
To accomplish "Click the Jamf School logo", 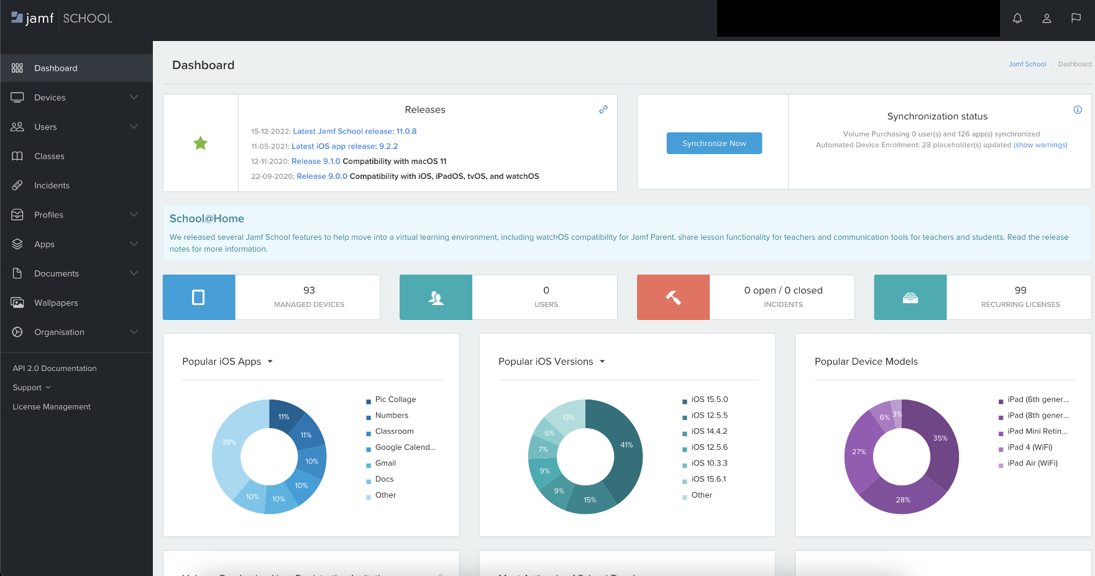I will (x=62, y=18).
